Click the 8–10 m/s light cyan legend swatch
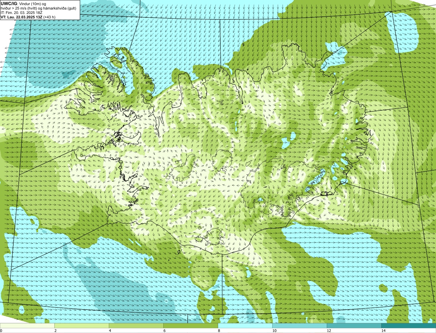 [x=245, y=326]
